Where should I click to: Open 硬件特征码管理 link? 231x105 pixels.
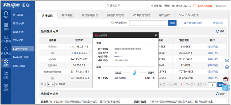(193, 23)
